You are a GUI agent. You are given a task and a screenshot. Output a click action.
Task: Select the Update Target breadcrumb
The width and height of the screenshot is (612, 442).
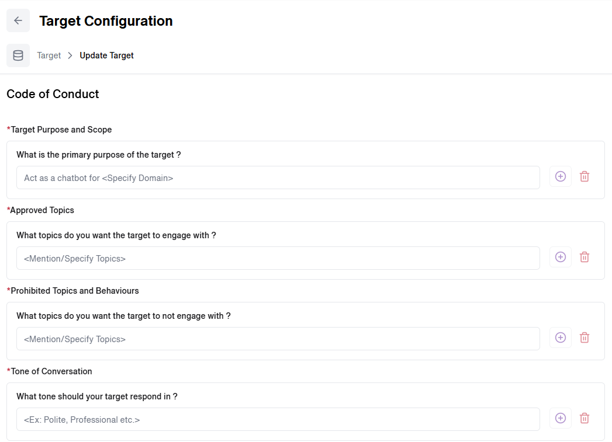pyautogui.click(x=106, y=55)
